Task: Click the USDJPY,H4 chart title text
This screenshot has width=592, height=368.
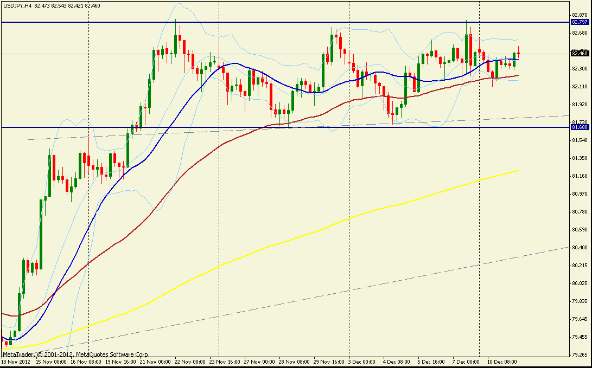Action: (17, 5)
